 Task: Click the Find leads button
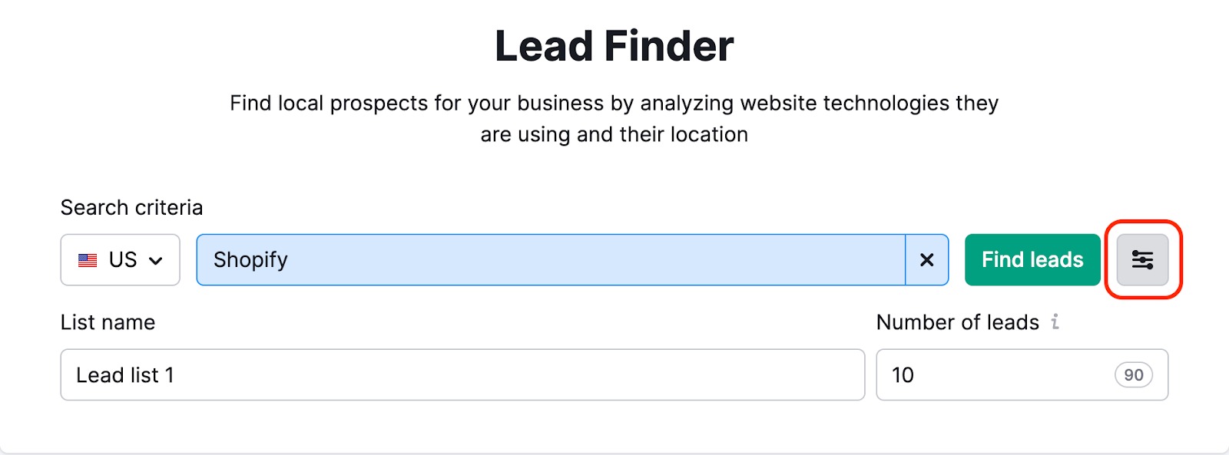coord(1032,260)
